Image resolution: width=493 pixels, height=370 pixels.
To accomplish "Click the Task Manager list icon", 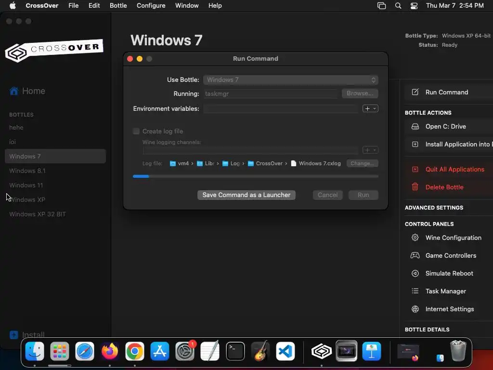I will pyautogui.click(x=415, y=291).
